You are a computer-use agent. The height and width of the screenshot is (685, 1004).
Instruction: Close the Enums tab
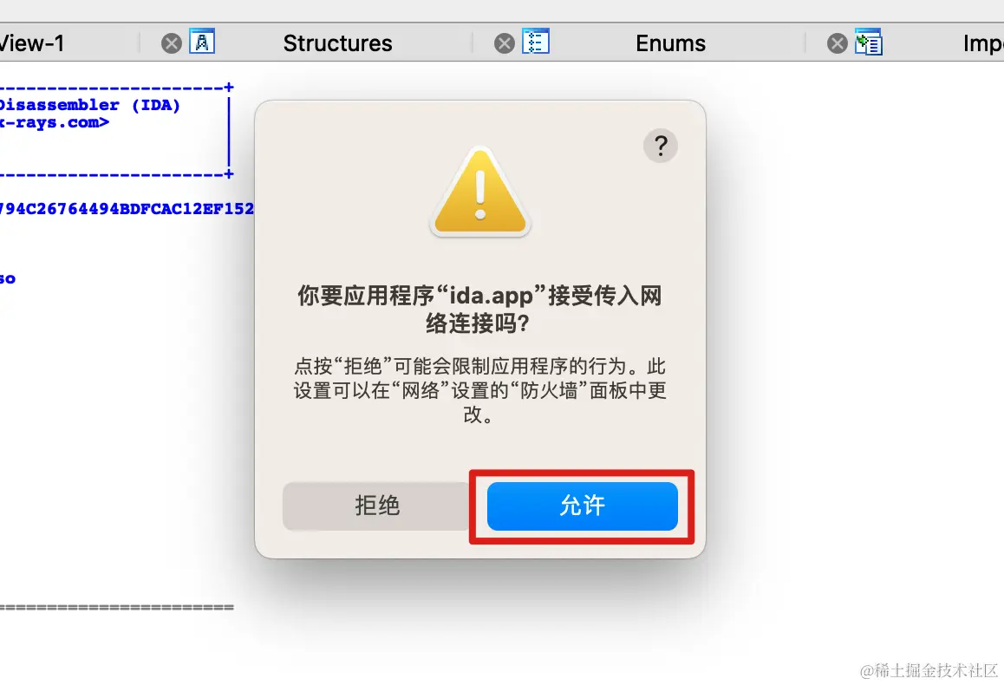505,43
